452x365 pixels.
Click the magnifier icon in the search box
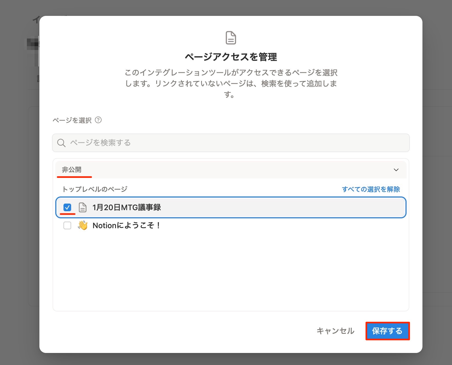coord(61,143)
